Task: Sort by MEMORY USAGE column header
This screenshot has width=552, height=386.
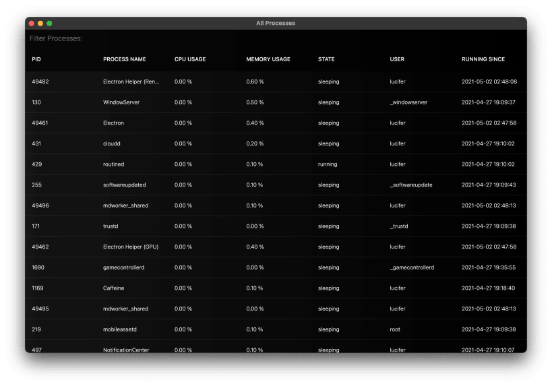Action: coord(268,59)
